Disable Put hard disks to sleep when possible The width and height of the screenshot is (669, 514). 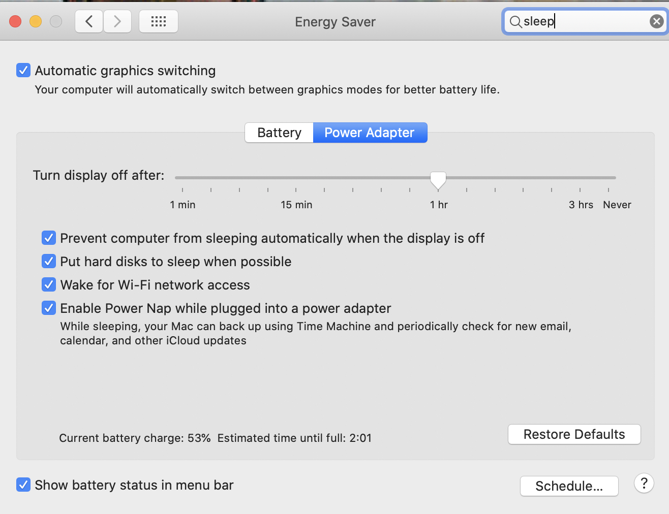point(48,261)
